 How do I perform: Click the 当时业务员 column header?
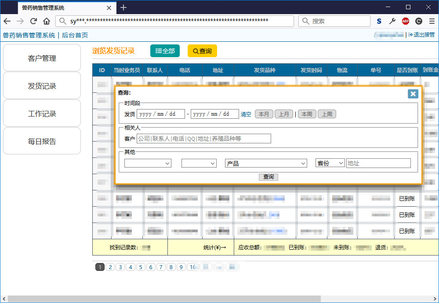(127, 70)
